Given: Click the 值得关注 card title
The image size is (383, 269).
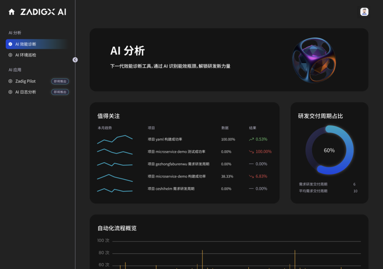Looking at the screenshot, I should tap(109, 116).
